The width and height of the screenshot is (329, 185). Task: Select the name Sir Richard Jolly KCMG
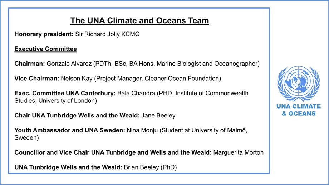107,34
